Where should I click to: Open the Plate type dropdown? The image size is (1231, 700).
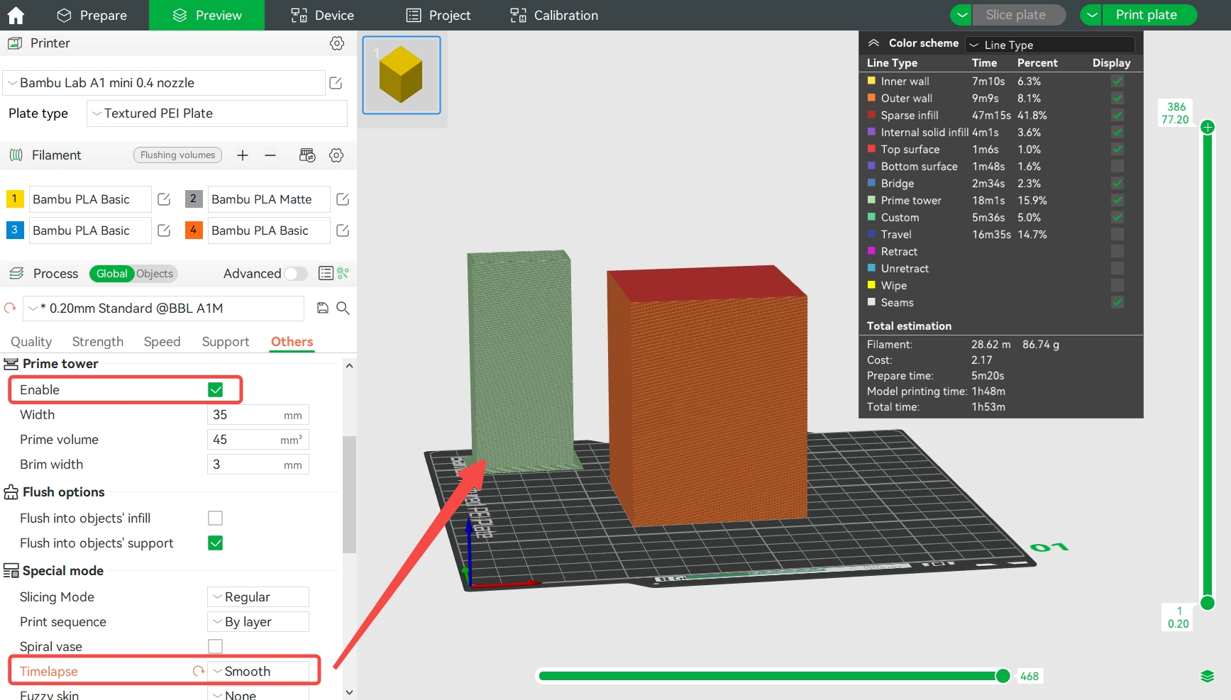pos(217,113)
